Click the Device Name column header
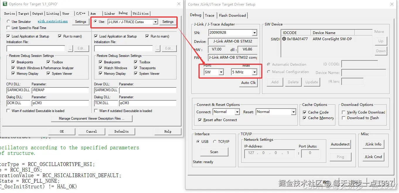Viewport: 399px width, 193px height. [x=332, y=33]
